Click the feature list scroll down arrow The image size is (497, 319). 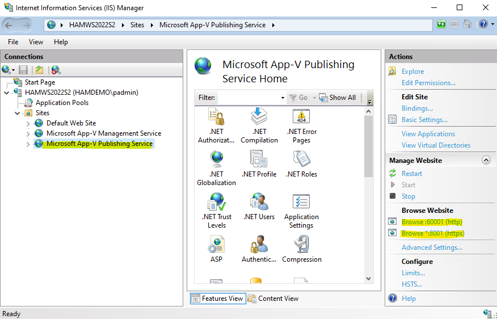(x=368, y=279)
